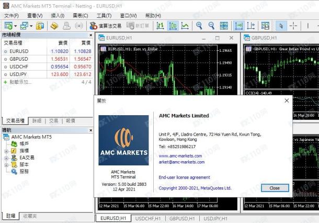Click the zoom out magnifier icon
The height and width of the screenshot is (223, 319).
[211, 26]
